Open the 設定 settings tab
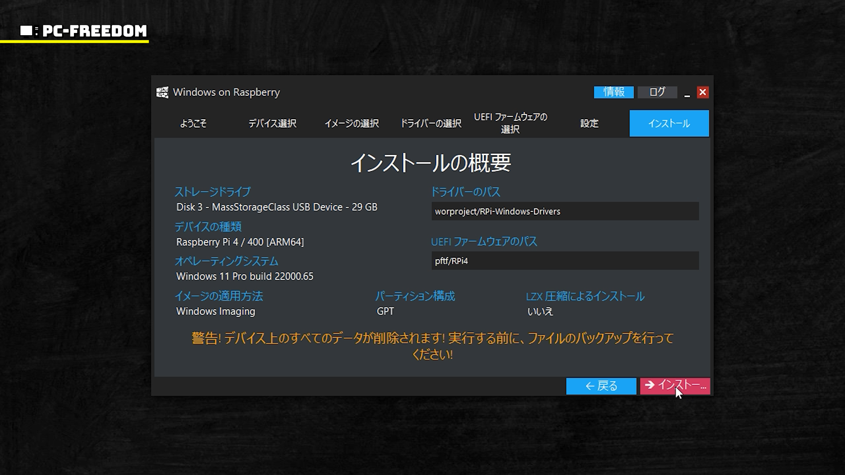The width and height of the screenshot is (845, 475). point(589,124)
